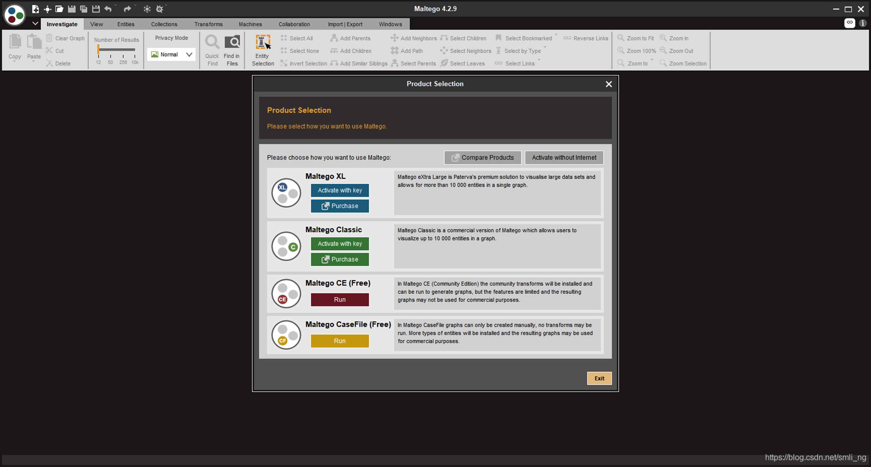The height and width of the screenshot is (467, 871).
Task: Open the bug-gear icon's dropdown arrow
Action: 166,6
